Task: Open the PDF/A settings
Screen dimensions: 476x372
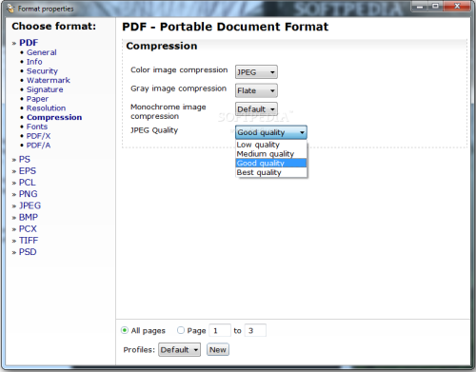Action: tap(38, 146)
